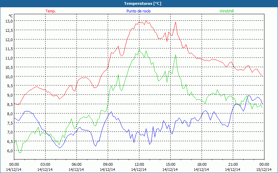Click the 6,0 y-axis value
278x173 pixels.
click(x=10, y=151)
